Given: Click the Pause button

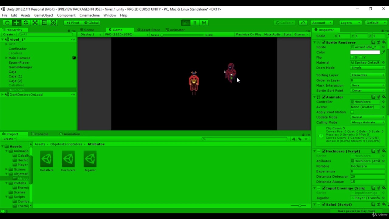Looking at the screenshot, I should [x=194, y=23].
